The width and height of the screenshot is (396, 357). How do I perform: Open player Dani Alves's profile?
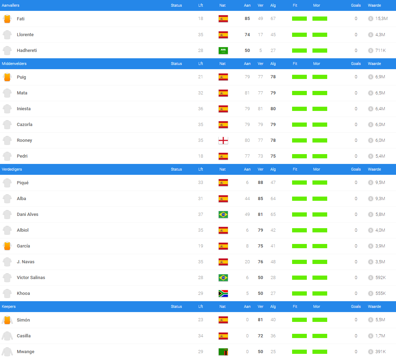click(27, 214)
